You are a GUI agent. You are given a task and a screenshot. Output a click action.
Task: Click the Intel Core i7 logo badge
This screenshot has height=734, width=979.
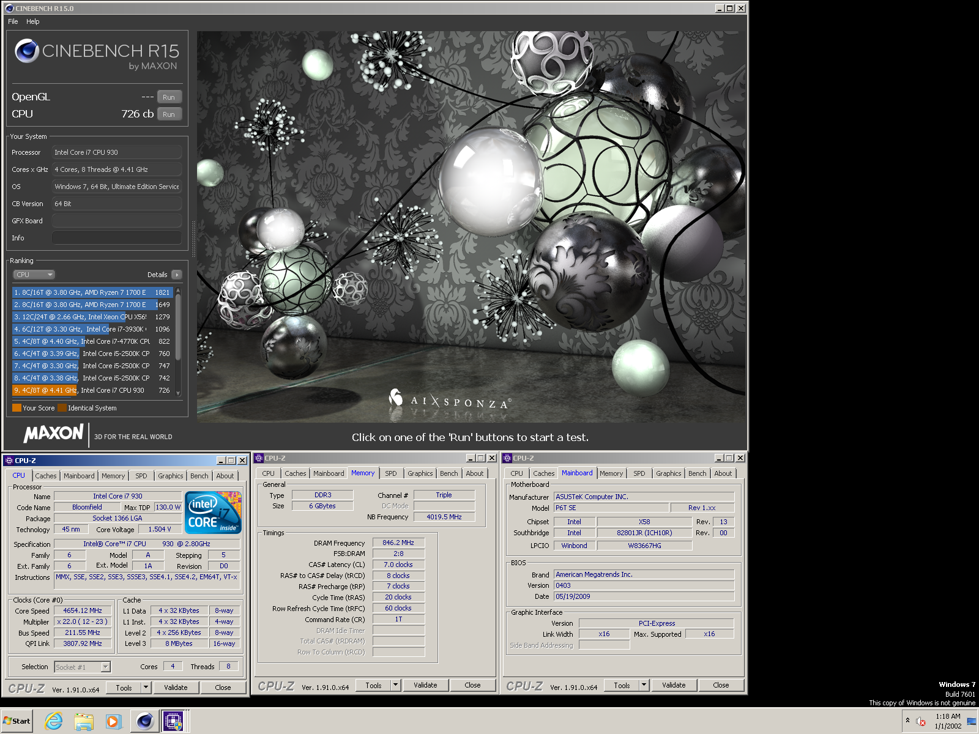(213, 513)
